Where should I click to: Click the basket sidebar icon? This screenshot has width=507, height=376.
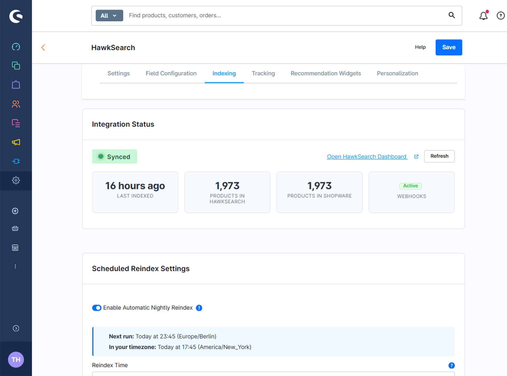15,229
